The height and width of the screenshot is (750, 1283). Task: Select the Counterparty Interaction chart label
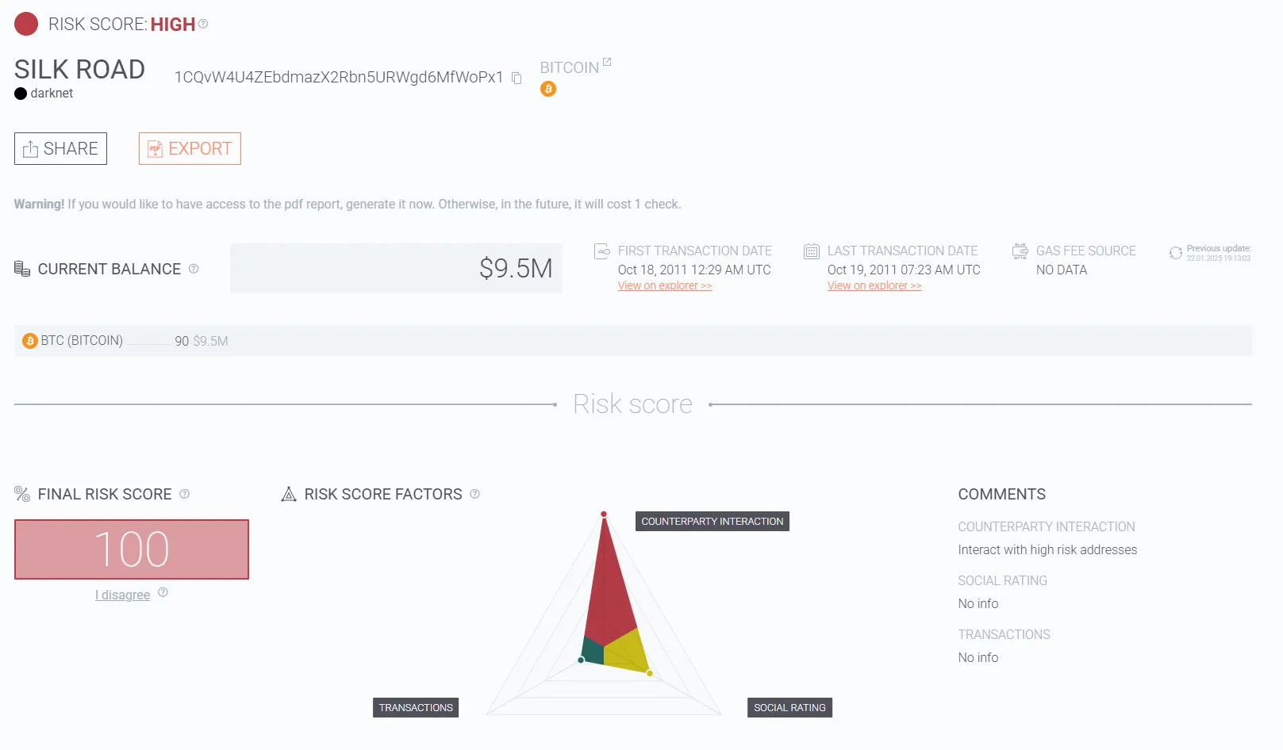(712, 521)
